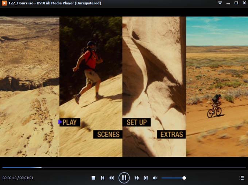Open SCENES in the DVD menu

pyautogui.click(x=108, y=135)
